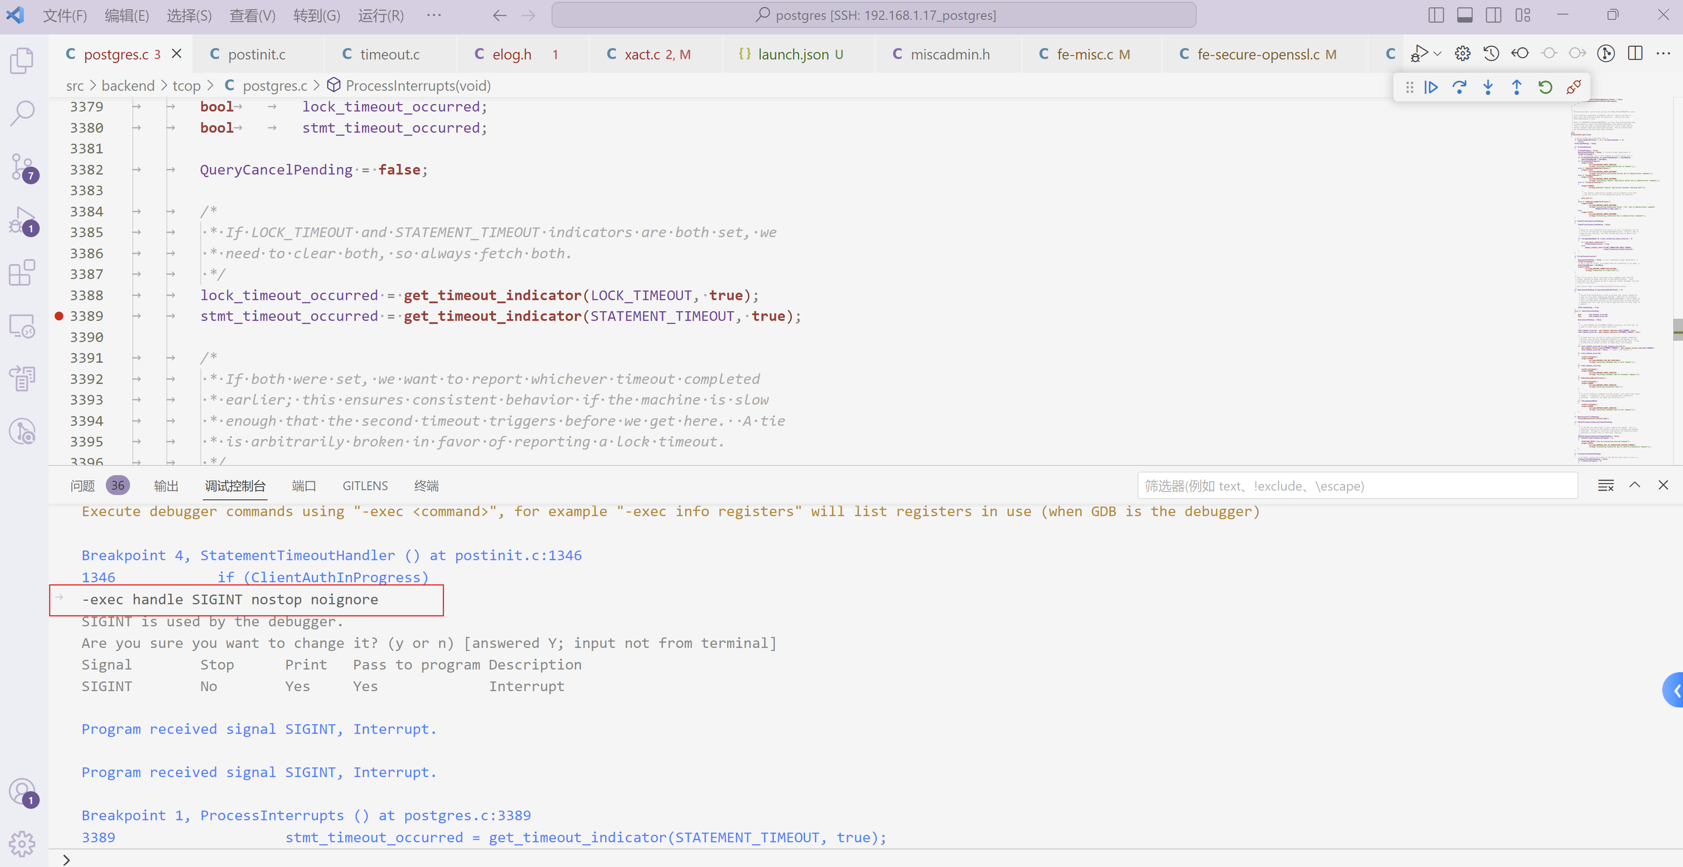
Task: Open the postinit.c editor tab
Action: (x=256, y=54)
